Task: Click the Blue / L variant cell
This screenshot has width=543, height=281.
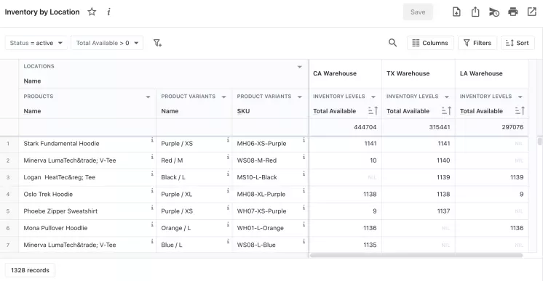Action: click(x=194, y=245)
